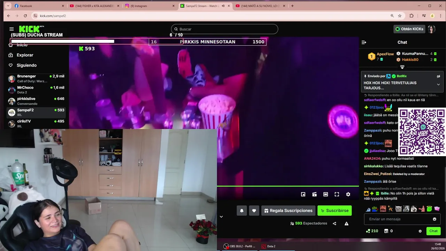This screenshot has width=446, height=251.
Task: Click the Obtén KICKs button
Action: 409,29
